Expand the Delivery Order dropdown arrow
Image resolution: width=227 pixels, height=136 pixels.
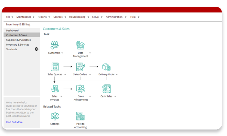click(x=117, y=75)
